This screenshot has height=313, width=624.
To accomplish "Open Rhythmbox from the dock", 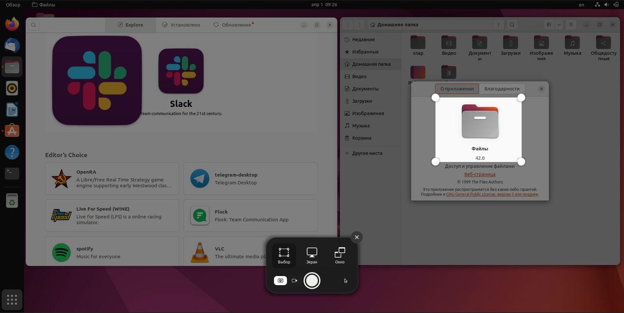I will 12,88.
